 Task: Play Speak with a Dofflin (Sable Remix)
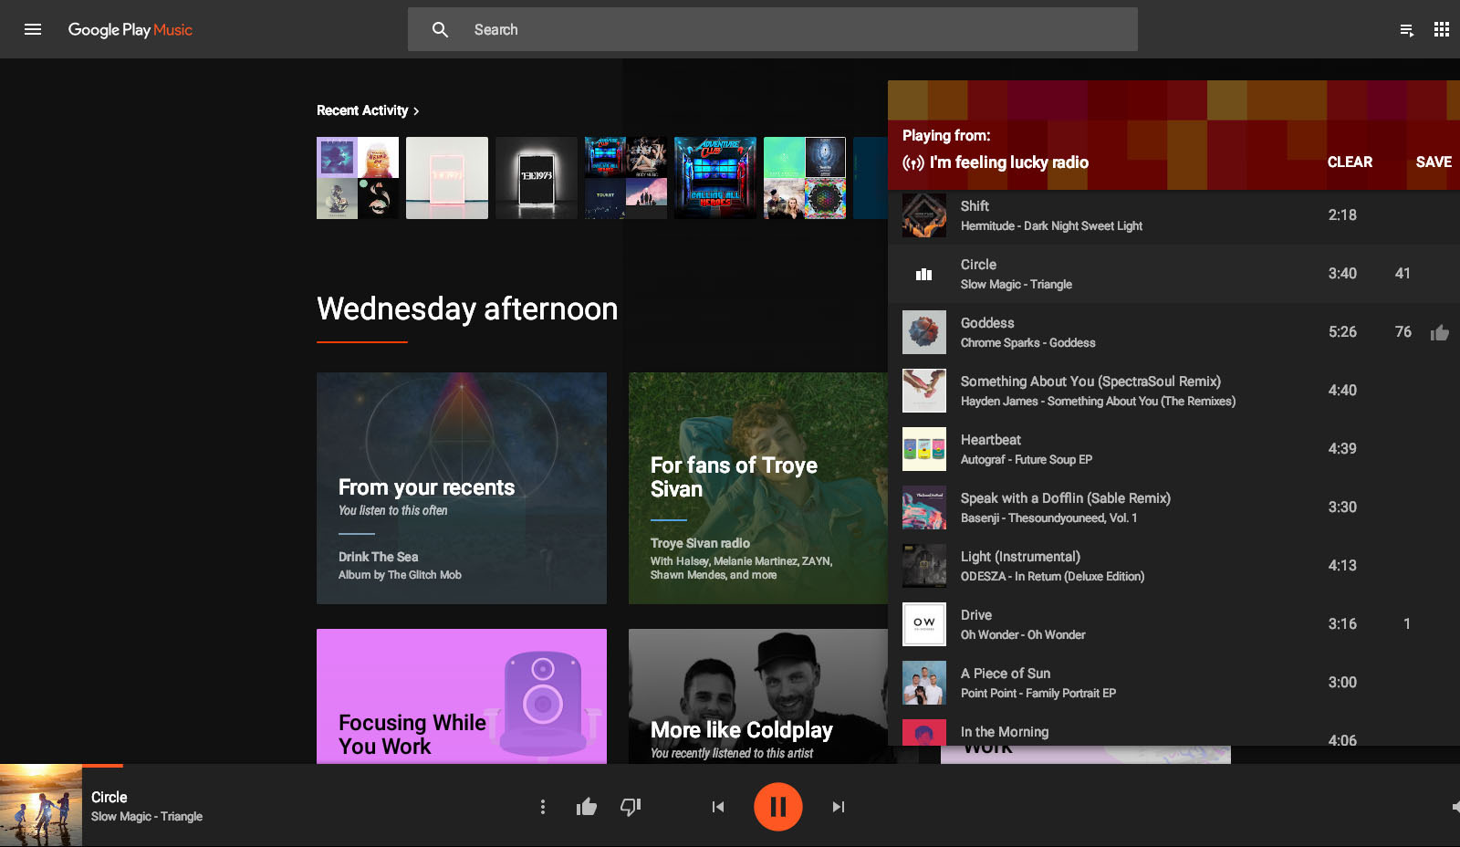[1173, 507]
